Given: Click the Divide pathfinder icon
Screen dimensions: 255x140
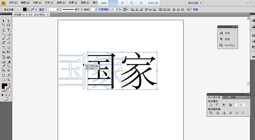Looking at the screenshot, I should click(x=211, y=113).
